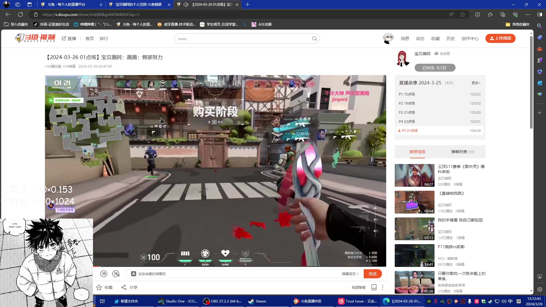This screenshot has height=307, width=546.
Task: Open mobile view icon next to 视频举报
Action: click(x=374, y=287)
